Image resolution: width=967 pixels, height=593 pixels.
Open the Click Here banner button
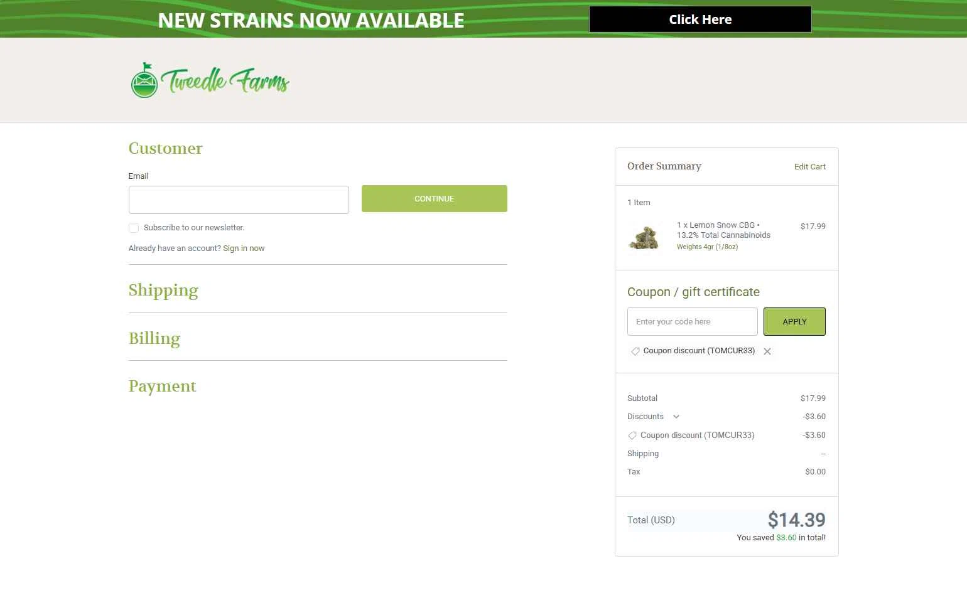700,19
